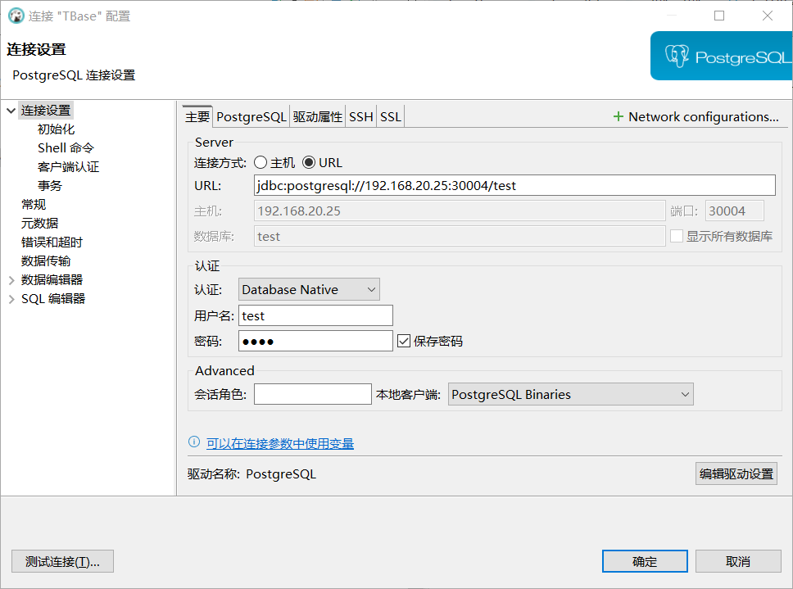Select 事务 in the left tree
This screenshot has height=589, width=793.
point(49,186)
